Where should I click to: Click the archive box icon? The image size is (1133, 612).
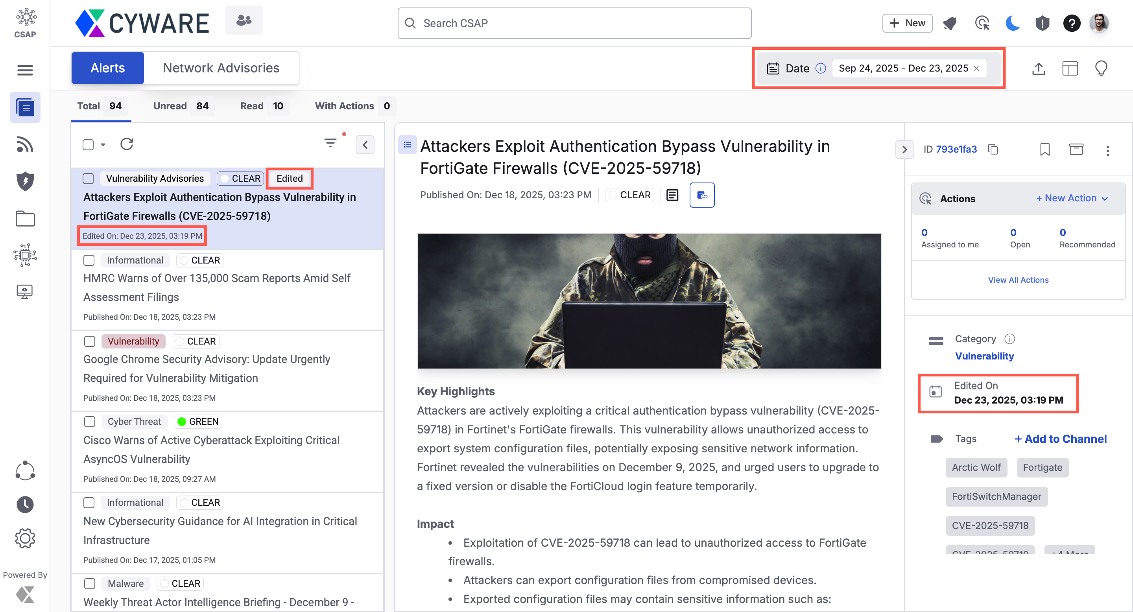coord(1076,149)
